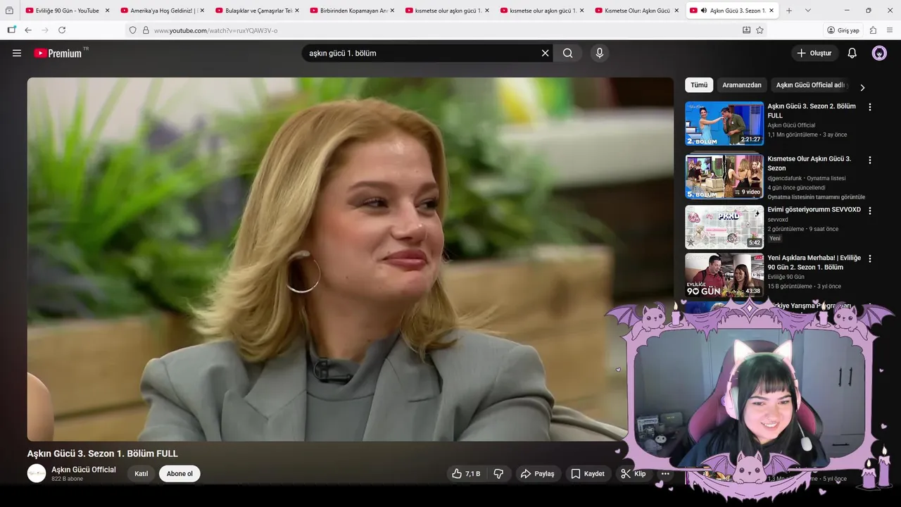The image size is (901, 507).
Task: Share the video via Paylaş
Action: [x=538, y=474]
